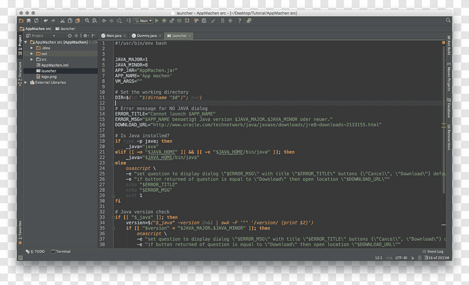Open the UTF-8 encoding selector

tap(401, 258)
